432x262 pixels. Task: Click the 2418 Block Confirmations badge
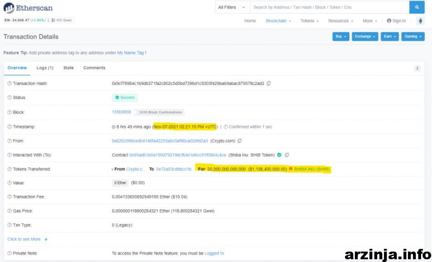[160, 112]
